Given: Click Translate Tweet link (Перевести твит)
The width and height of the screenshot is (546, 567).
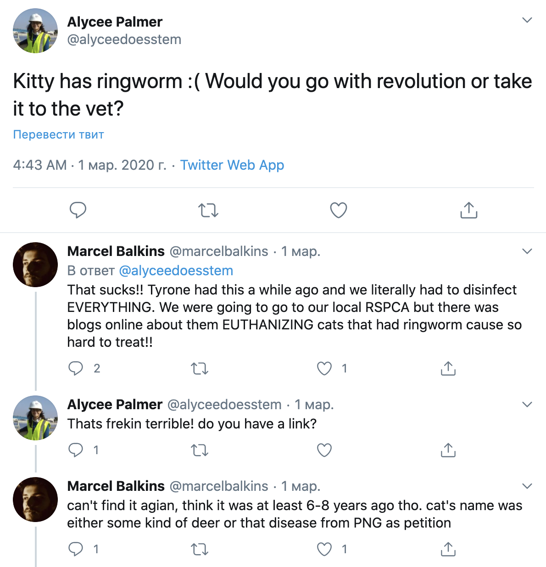Looking at the screenshot, I should 58,134.
